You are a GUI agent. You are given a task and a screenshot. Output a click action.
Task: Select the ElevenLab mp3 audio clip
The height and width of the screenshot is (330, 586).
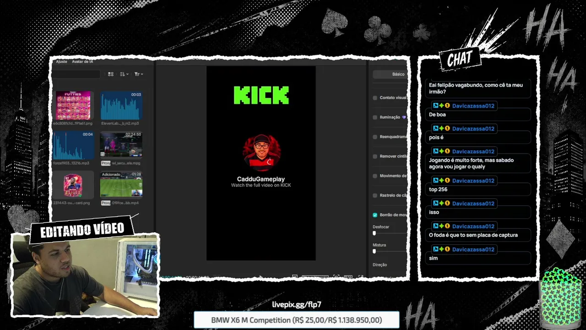click(x=121, y=105)
